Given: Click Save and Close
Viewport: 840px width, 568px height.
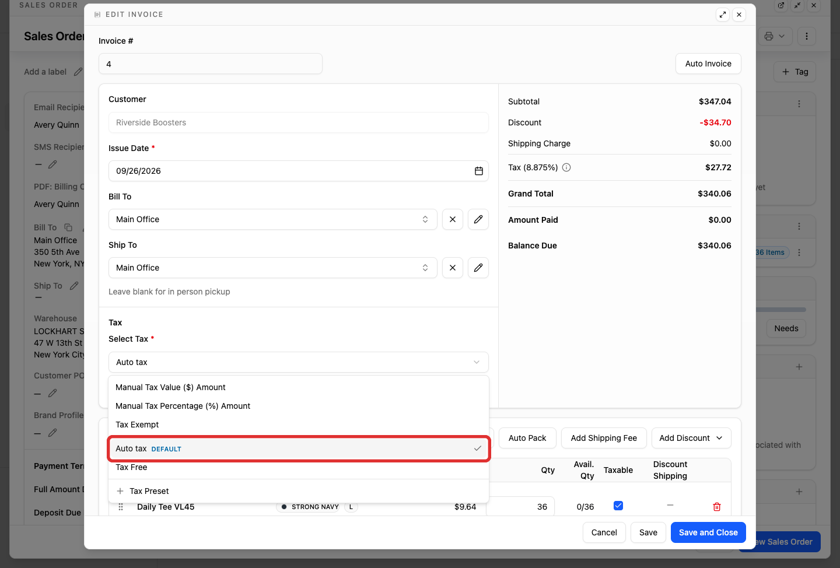Looking at the screenshot, I should coord(708,532).
